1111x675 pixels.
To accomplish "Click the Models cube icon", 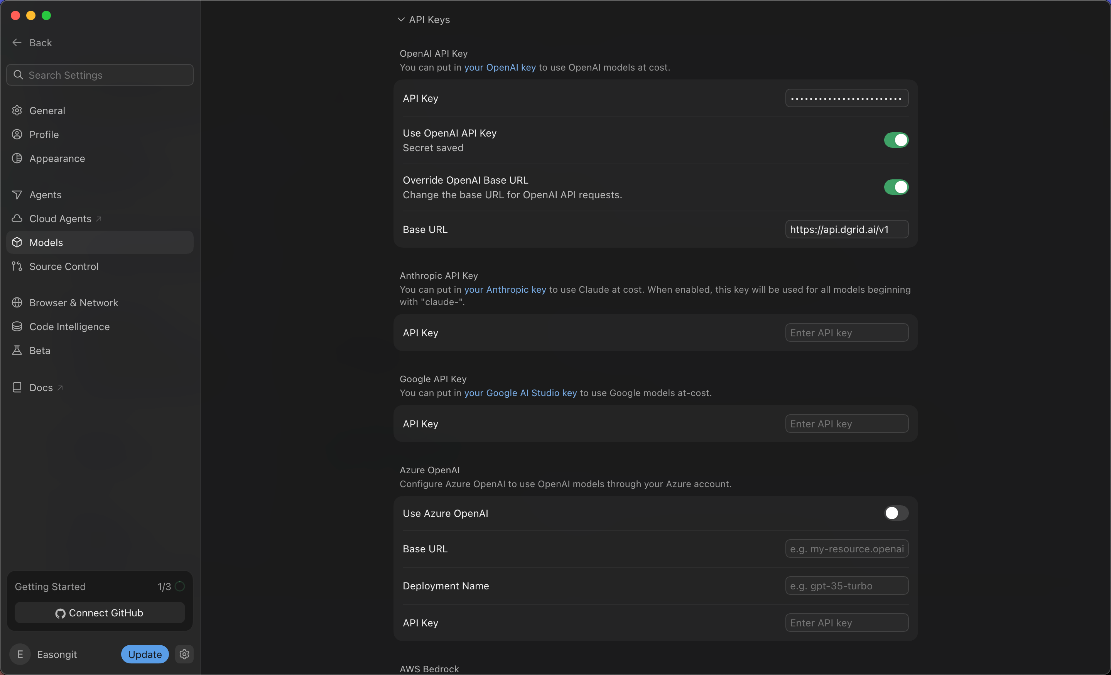I will click(17, 243).
